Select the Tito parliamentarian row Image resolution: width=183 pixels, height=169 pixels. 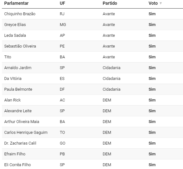coord(92,57)
